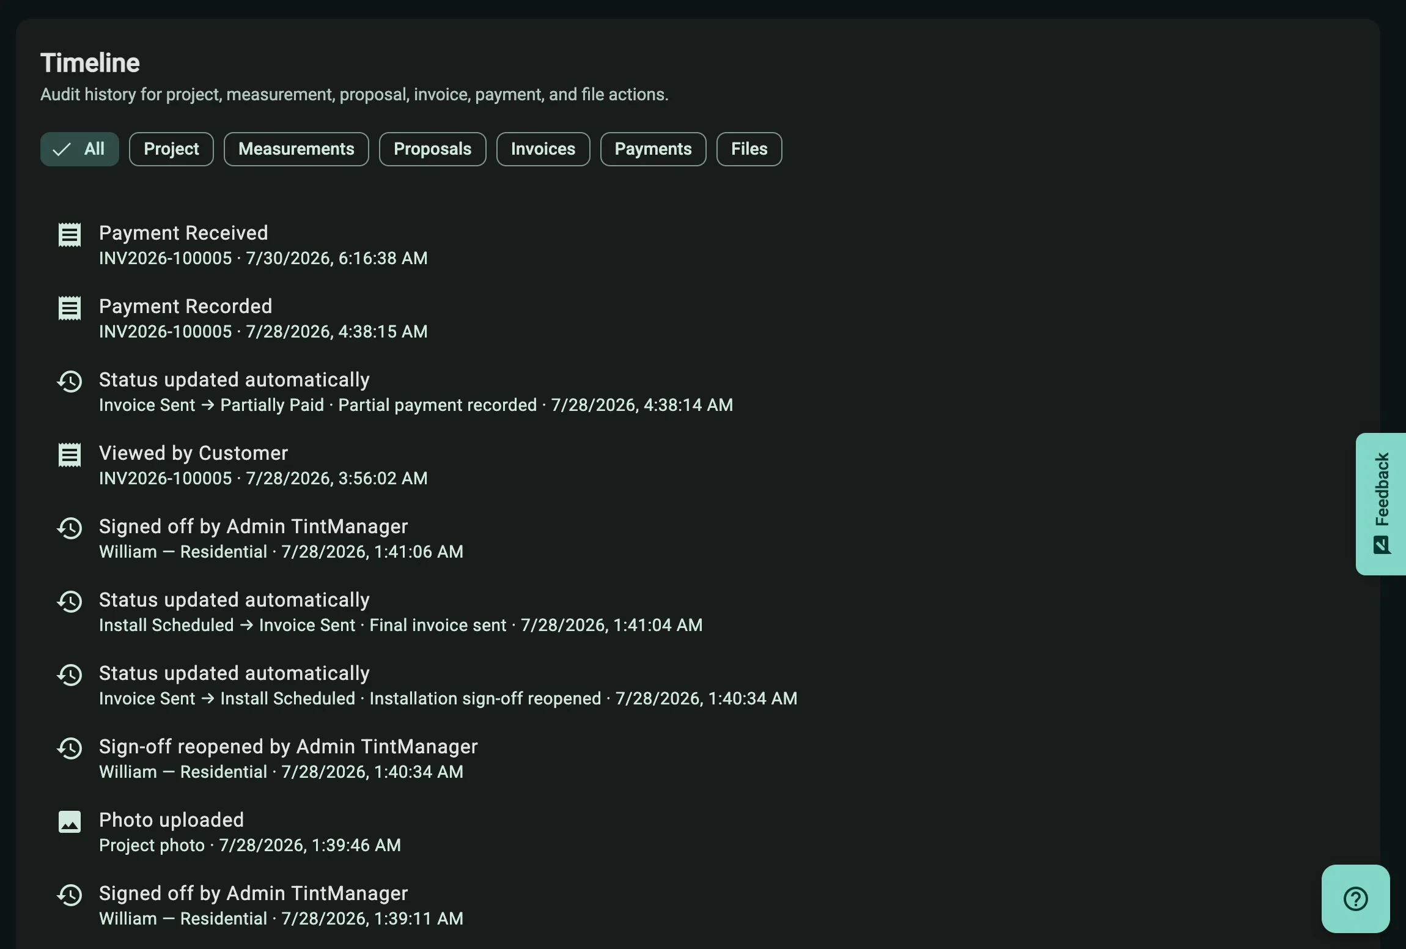This screenshot has width=1406, height=949.
Task: Click the Photo uploaded entry title
Action: [172, 820]
